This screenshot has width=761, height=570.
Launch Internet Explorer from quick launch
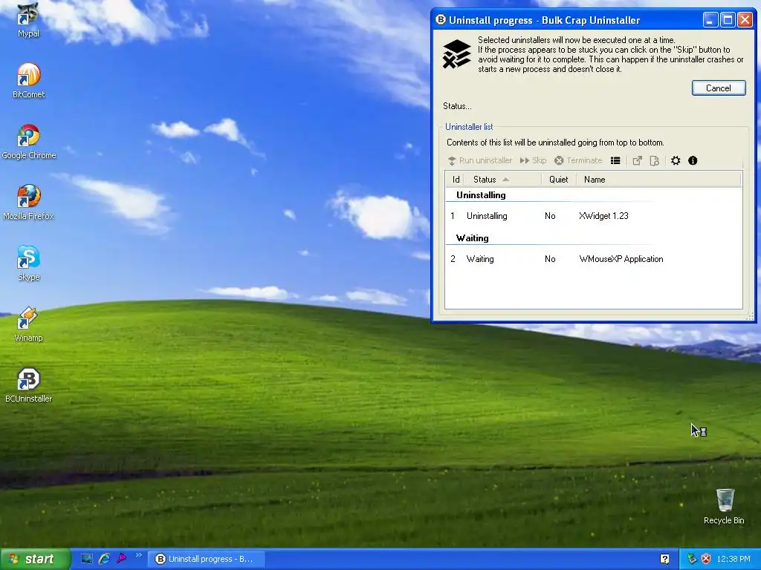(104, 558)
